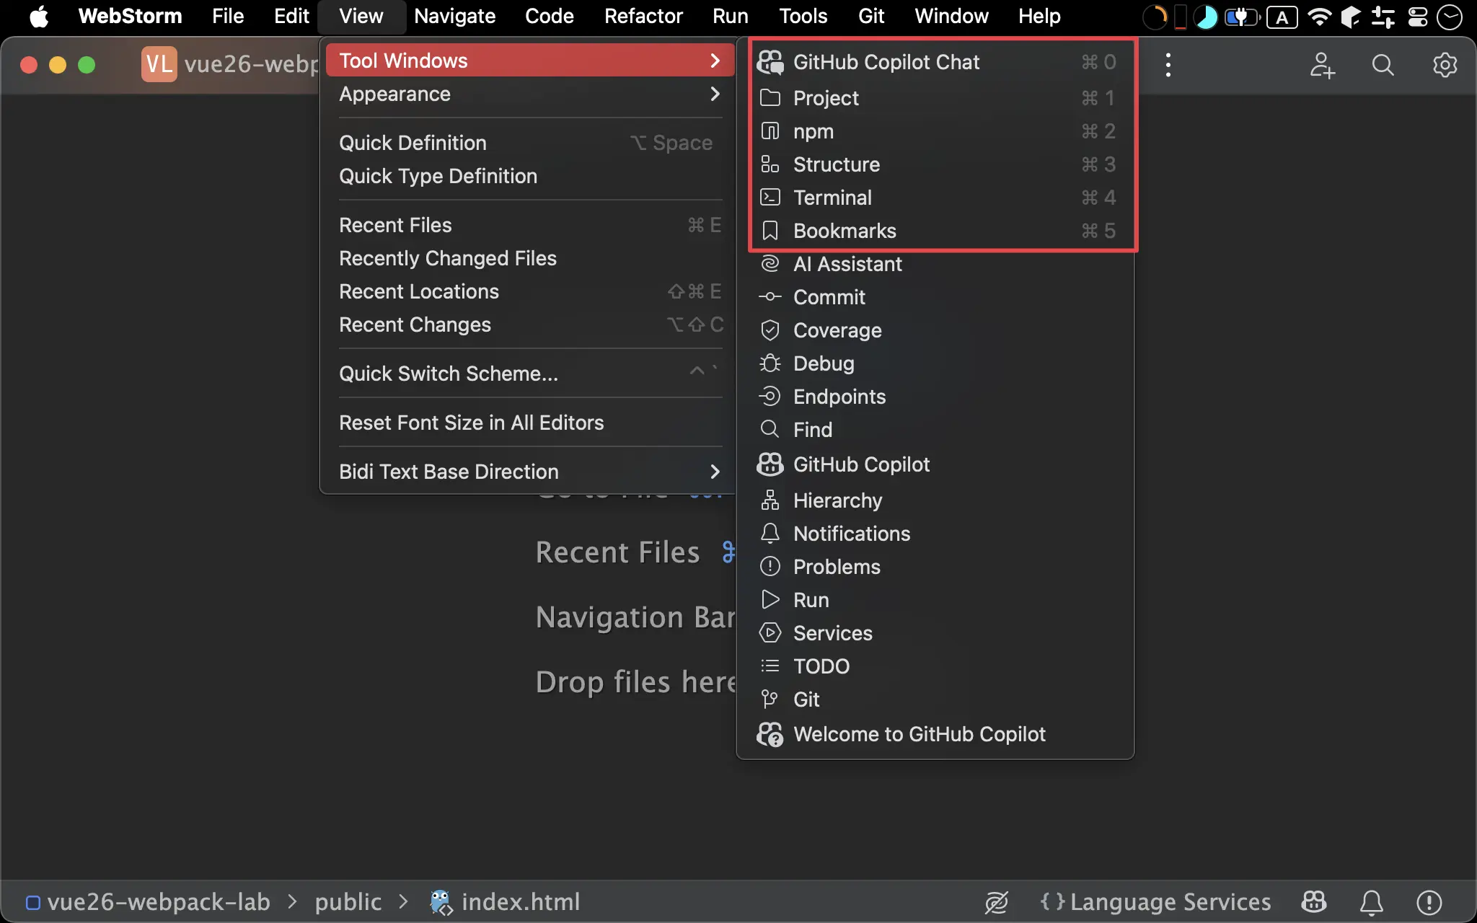
Task: Open the Tools menu
Action: pyautogui.click(x=803, y=16)
